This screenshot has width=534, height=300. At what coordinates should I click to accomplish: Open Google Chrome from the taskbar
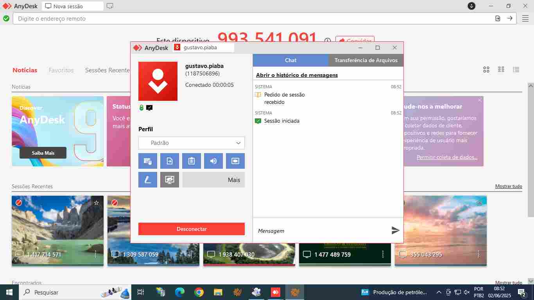pyautogui.click(x=199, y=292)
